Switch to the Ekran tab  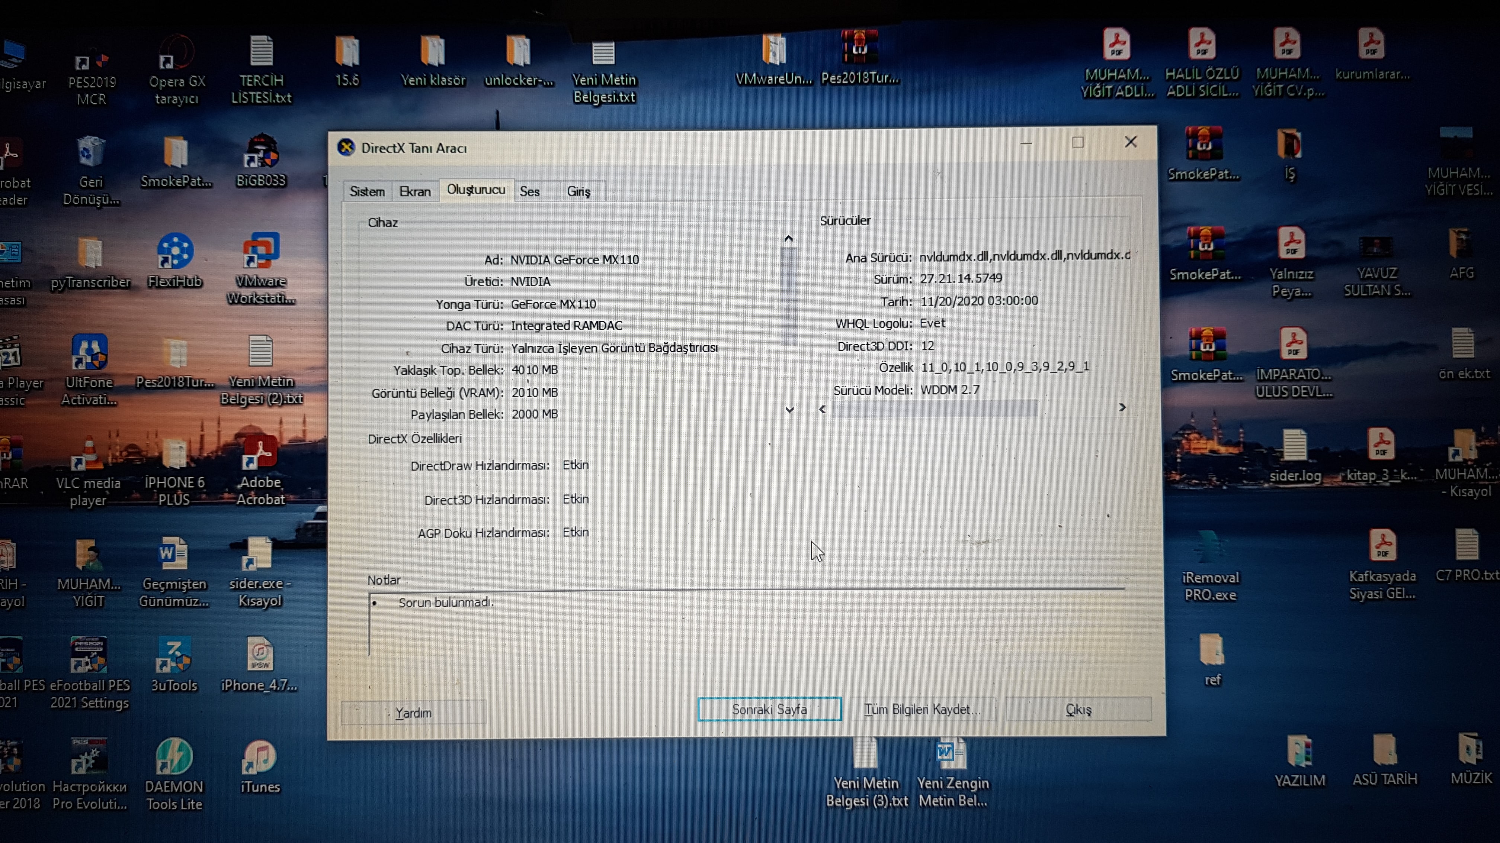coord(415,191)
